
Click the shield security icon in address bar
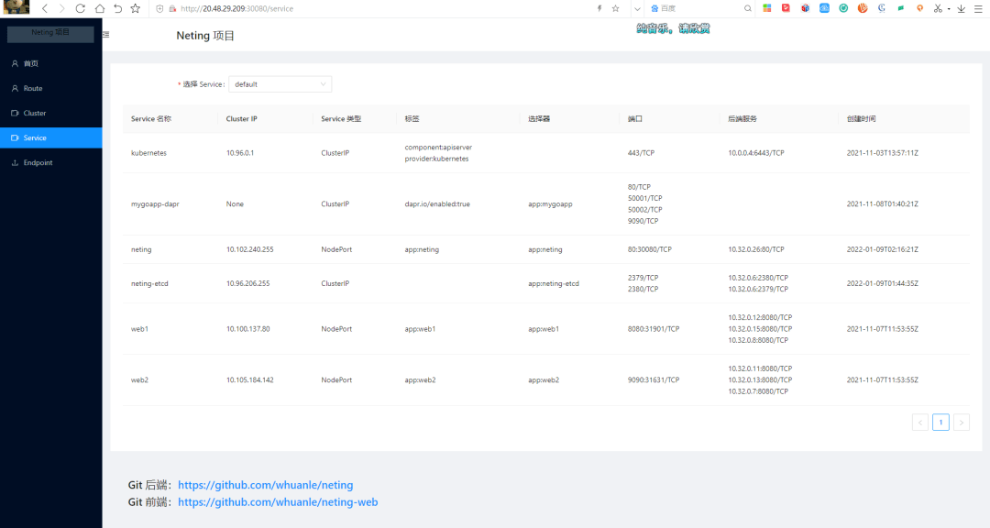coord(159,9)
